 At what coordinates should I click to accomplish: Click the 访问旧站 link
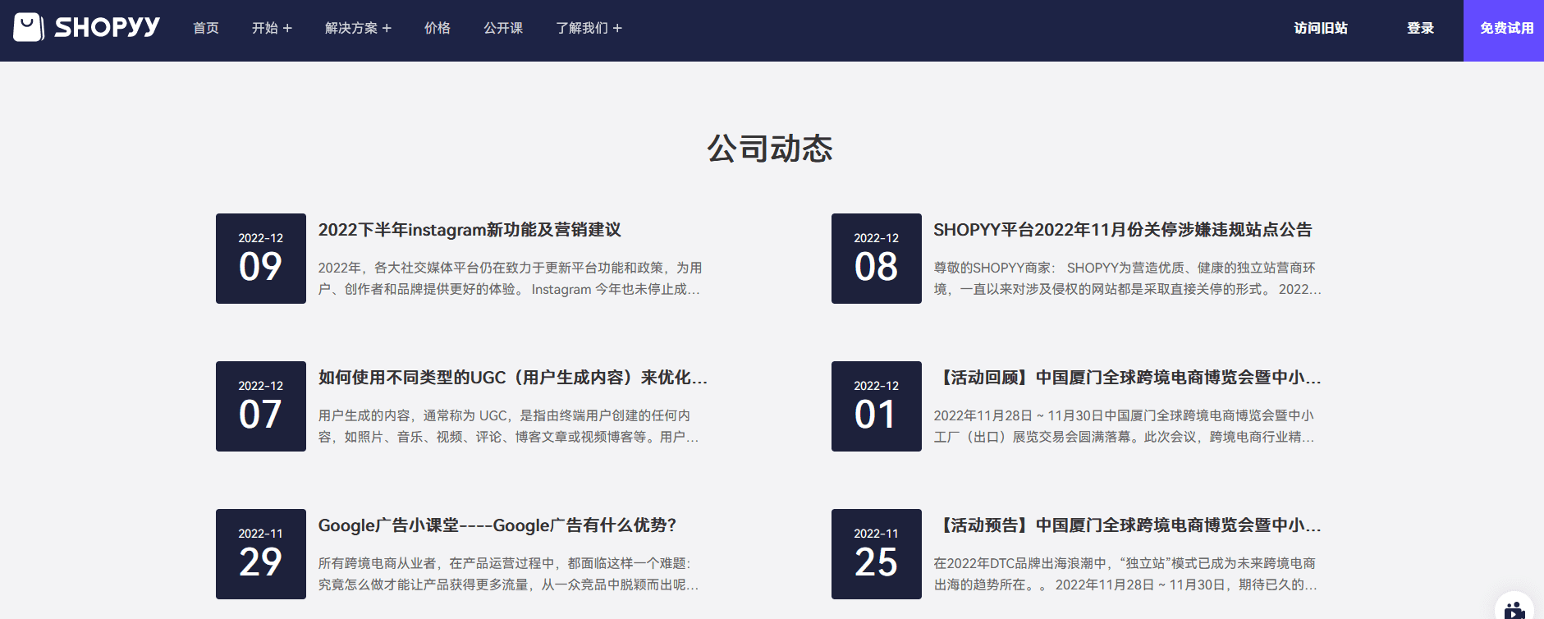(1321, 28)
